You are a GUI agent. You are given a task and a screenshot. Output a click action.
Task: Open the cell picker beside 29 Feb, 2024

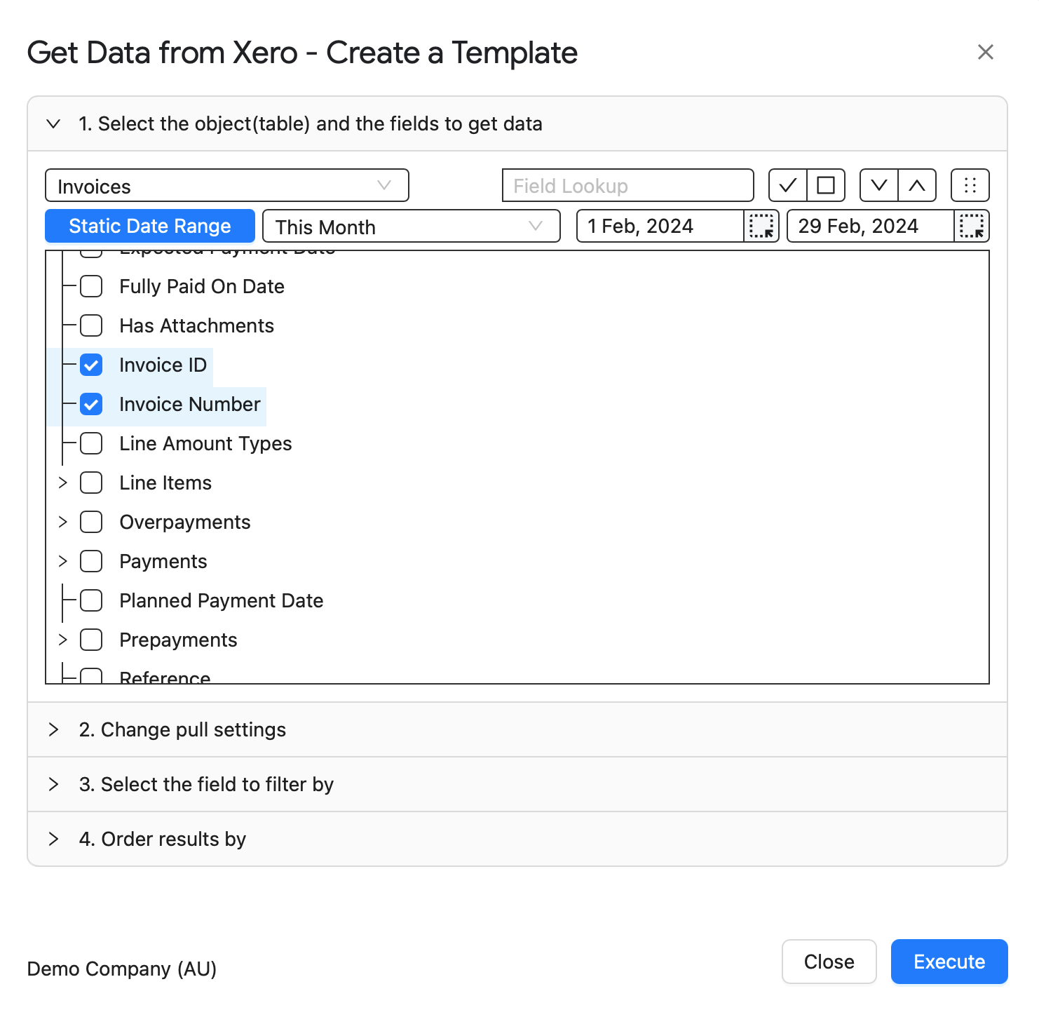pyautogui.click(x=972, y=227)
